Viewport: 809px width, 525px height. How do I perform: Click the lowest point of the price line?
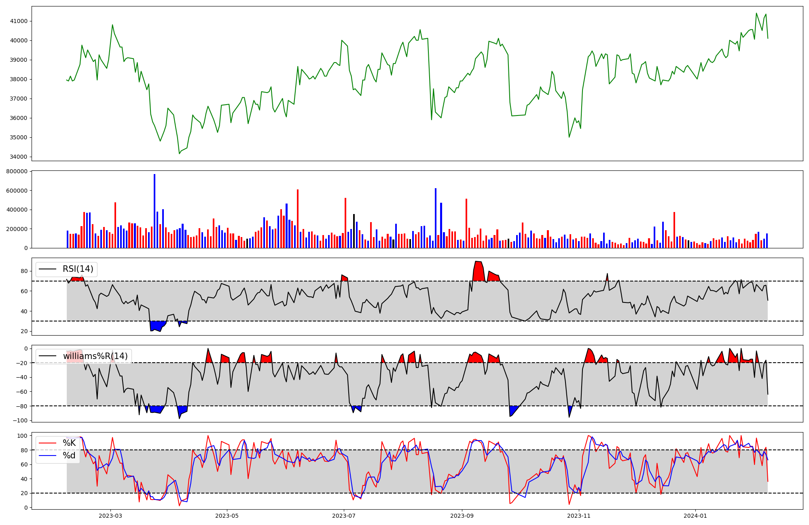click(x=180, y=153)
